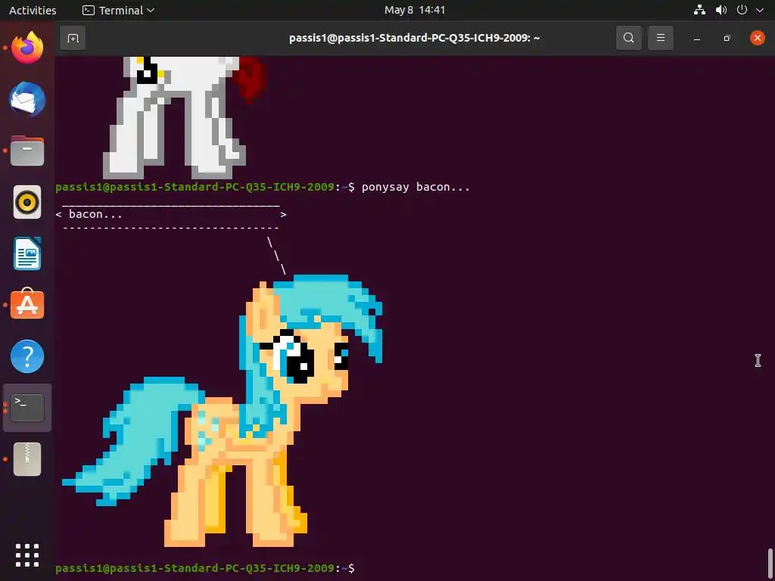The height and width of the screenshot is (581, 775).
Task: Click the network status icon
Action: (699, 10)
